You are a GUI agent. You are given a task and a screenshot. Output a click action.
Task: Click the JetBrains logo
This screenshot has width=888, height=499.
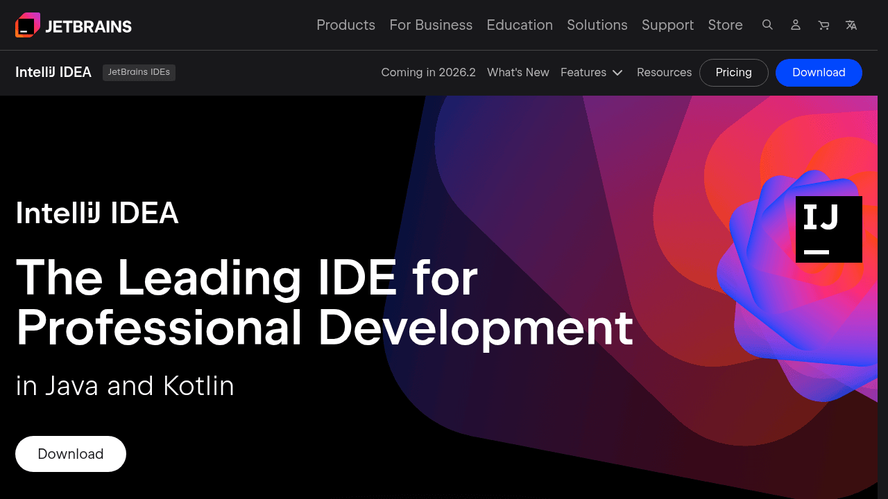coord(73,26)
